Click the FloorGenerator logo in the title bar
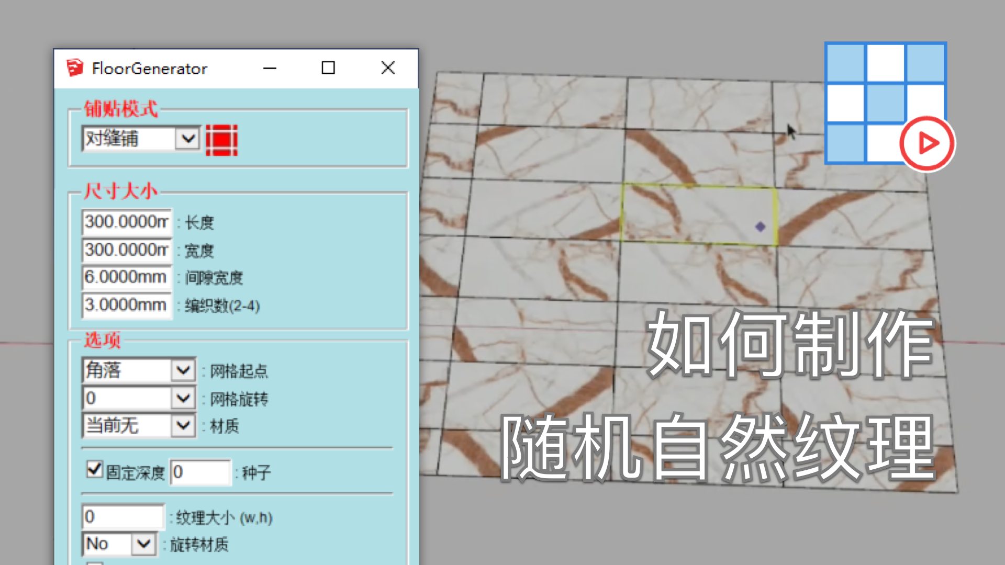 point(75,67)
